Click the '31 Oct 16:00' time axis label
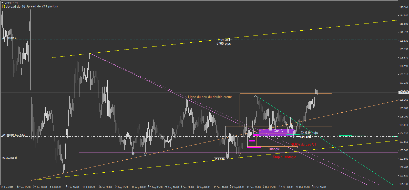Screen dimensions: 409x190 click(319, 187)
